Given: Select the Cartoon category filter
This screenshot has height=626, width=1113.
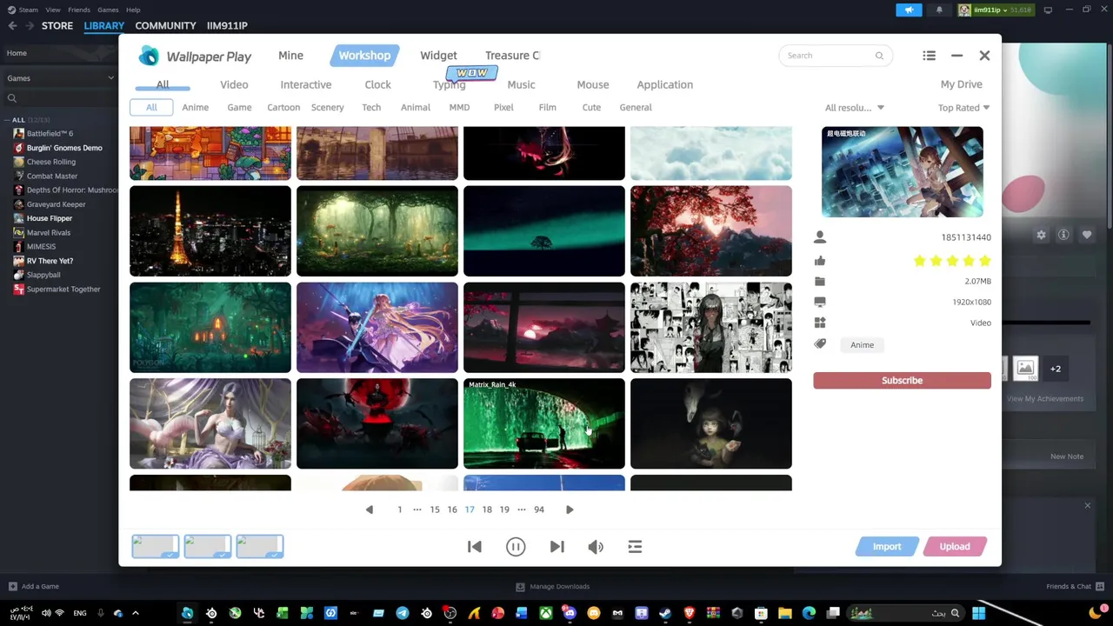Looking at the screenshot, I should pyautogui.click(x=283, y=107).
